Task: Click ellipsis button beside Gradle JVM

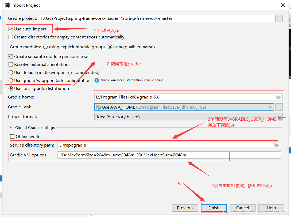Action: click(279, 107)
